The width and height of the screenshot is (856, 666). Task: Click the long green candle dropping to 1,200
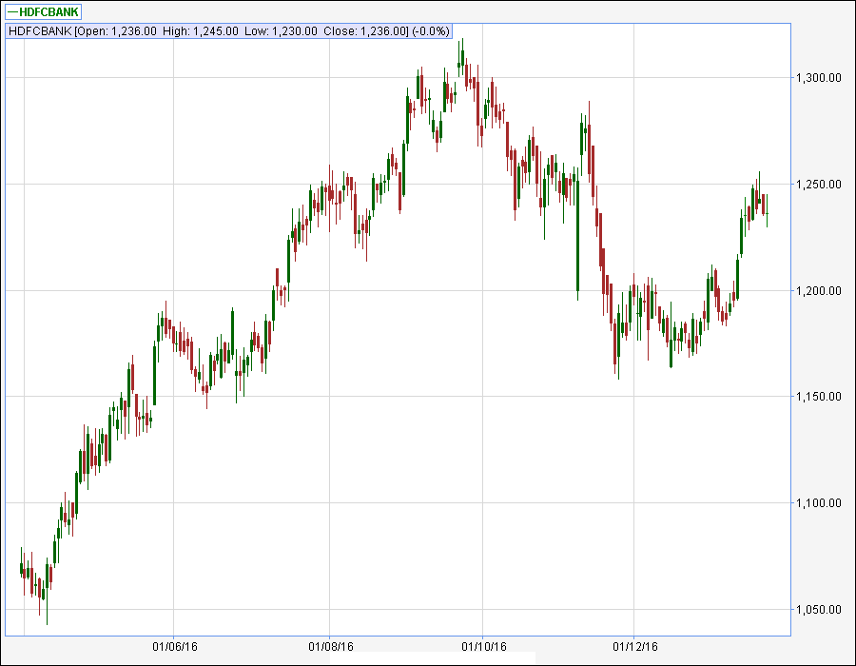(x=577, y=238)
